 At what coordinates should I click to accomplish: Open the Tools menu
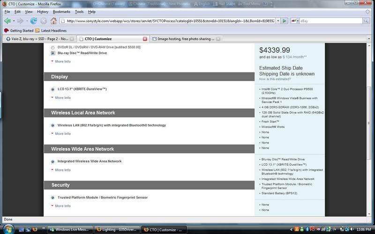79,12
